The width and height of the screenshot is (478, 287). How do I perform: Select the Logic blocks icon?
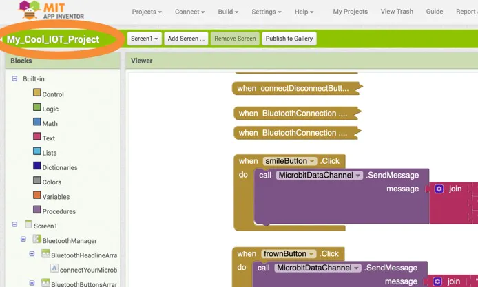(37, 107)
